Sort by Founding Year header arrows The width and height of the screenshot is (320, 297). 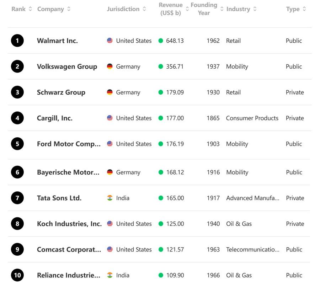[222, 9]
